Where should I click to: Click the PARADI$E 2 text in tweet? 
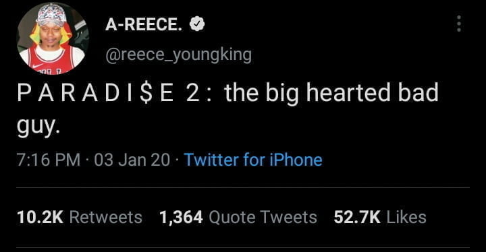108,93
